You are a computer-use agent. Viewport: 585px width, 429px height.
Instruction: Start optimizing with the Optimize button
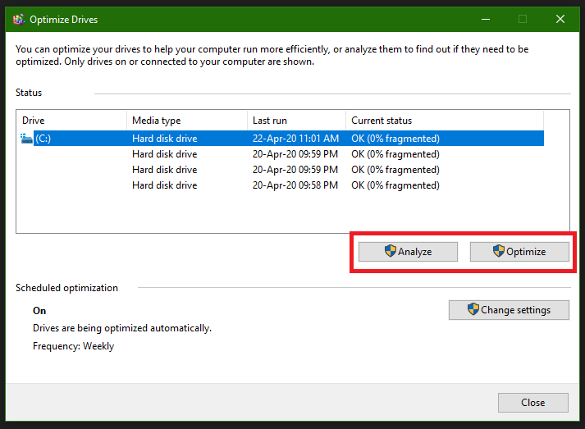(519, 252)
